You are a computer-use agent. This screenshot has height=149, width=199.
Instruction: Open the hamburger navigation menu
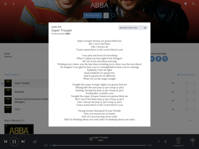pyautogui.click(x=5, y=4)
